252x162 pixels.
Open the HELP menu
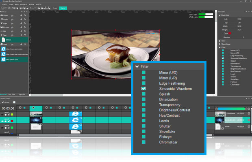pos(39,4)
